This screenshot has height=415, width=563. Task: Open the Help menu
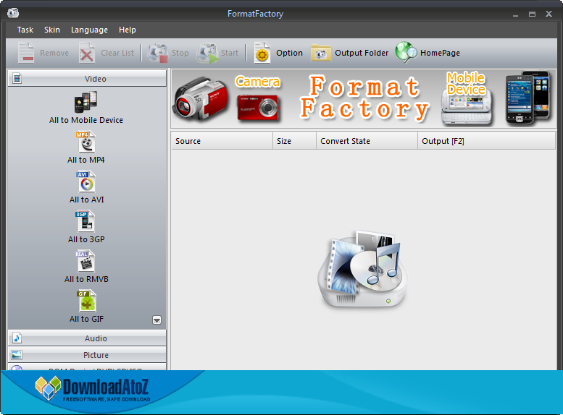128,30
